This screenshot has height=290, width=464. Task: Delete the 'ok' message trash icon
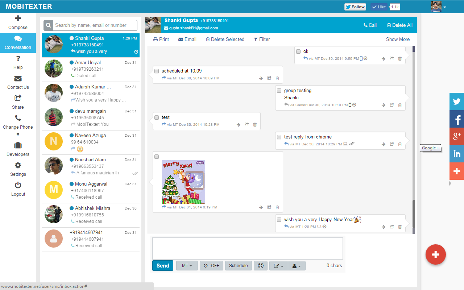(400, 59)
